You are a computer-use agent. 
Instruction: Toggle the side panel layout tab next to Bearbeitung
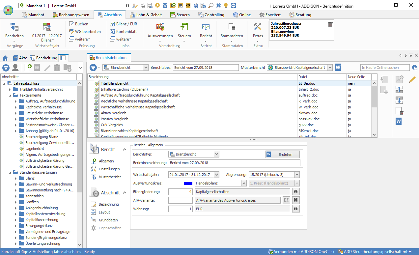pos(63,58)
